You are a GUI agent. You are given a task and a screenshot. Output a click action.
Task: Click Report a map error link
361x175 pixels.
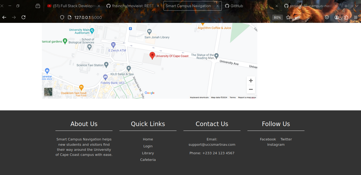click(247, 98)
